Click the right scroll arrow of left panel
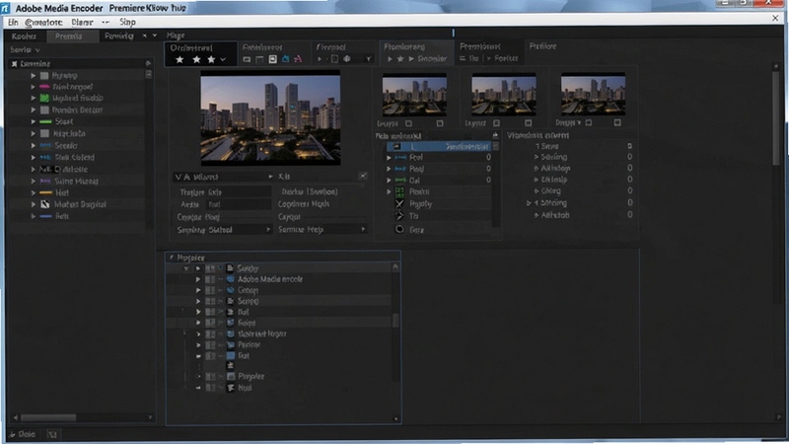Screen dimensions: 789x444 click(150, 417)
